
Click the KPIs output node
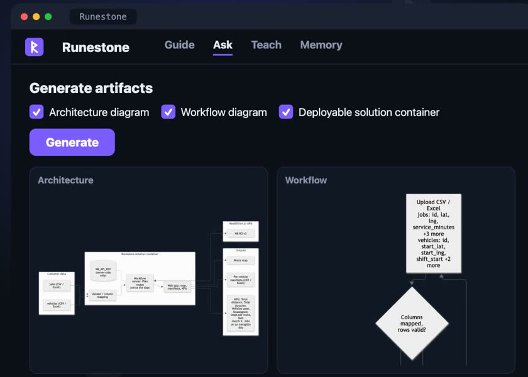pyautogui.click(x=240, y=313)
